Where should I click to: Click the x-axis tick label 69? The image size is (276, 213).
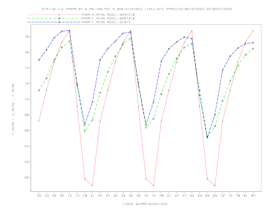[x=215, y=196]
